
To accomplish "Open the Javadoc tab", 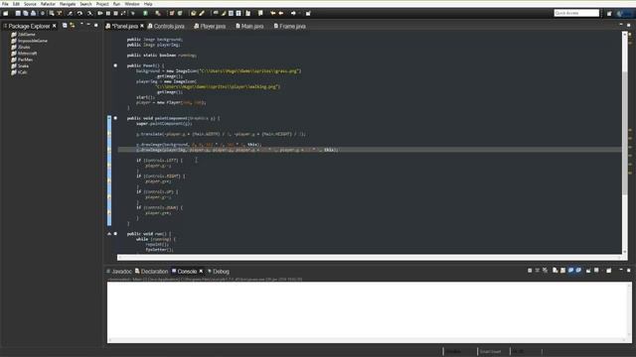I will [x=119, y=271].
